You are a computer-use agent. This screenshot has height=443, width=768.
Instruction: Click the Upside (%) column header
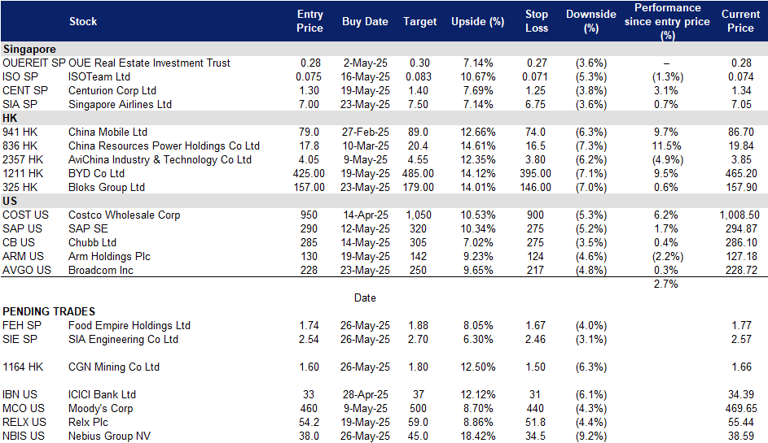pyautogui.click(x=477, y=22)
